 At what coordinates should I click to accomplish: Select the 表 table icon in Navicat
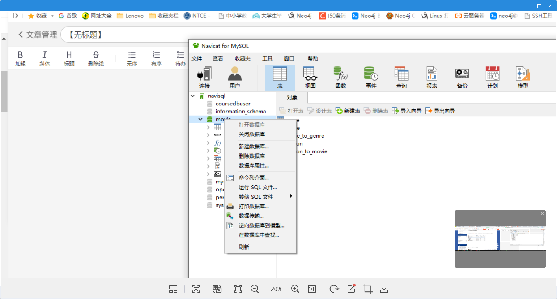click(x=280, y=78)
